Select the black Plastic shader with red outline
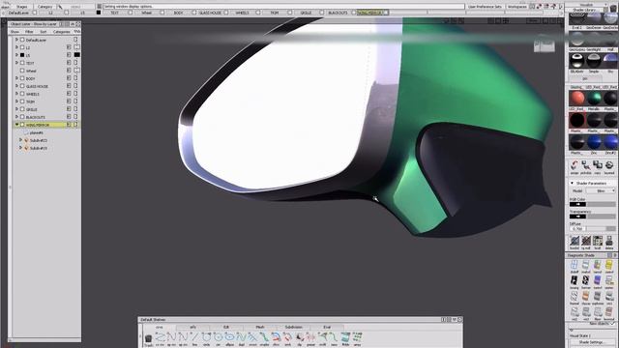 pos(577,120)
